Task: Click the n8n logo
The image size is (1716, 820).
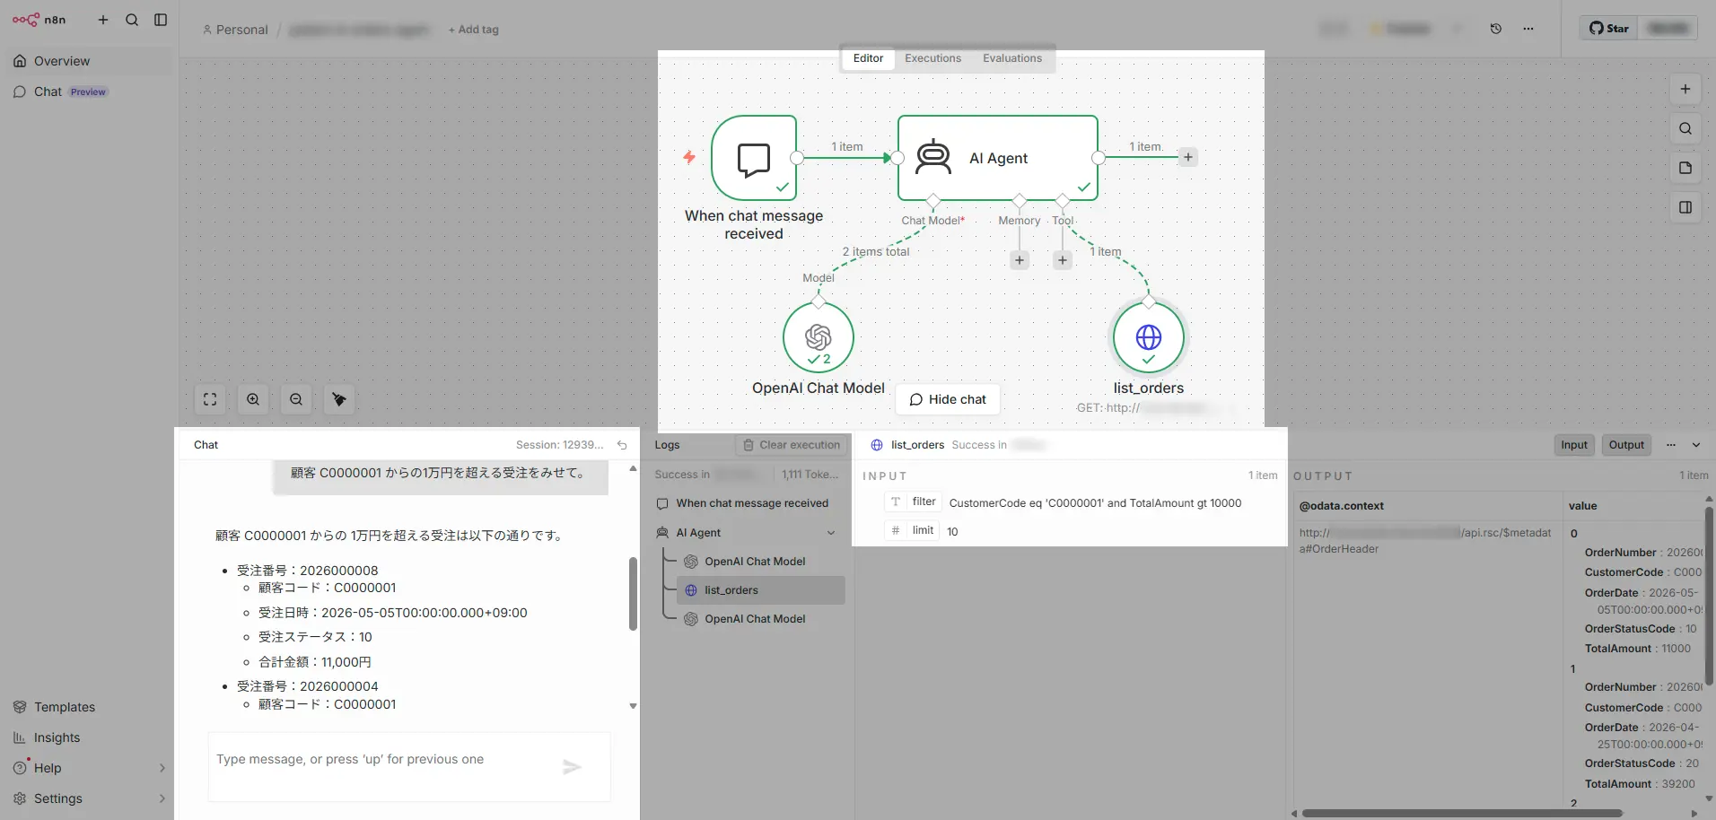Action: coord(39,20)
